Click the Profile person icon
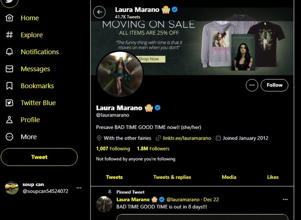This screenshot has width=301, height=220. pyautogui.click(x=10, y=120)
